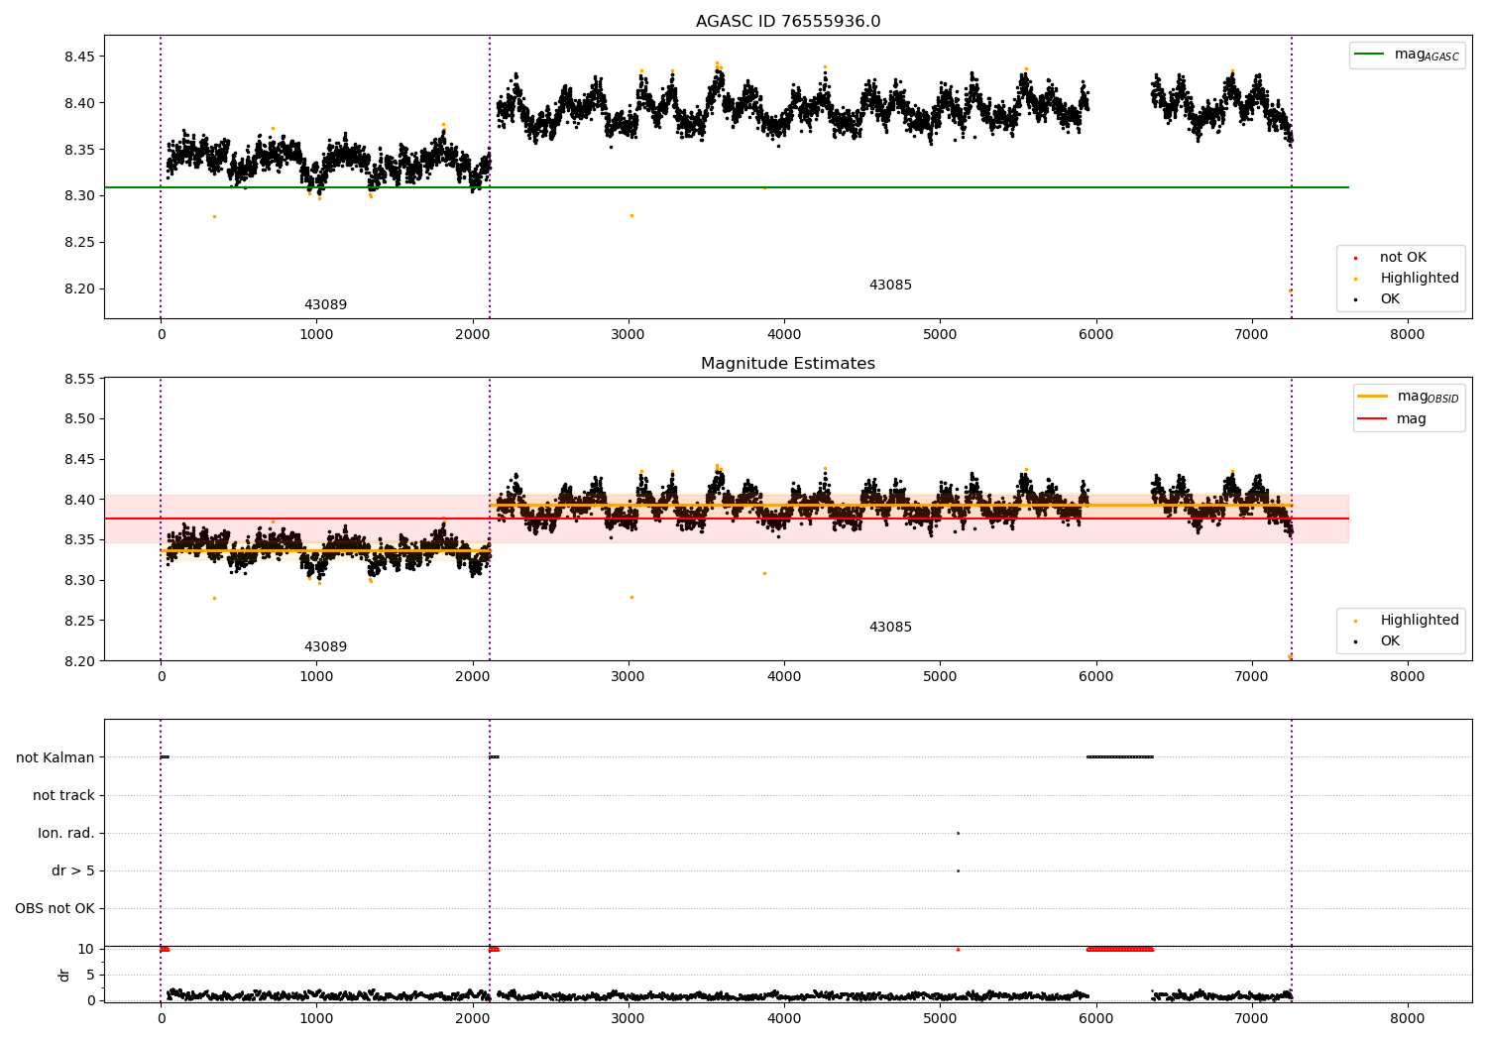Click 8.35 tick label in Magnitude Estimates plot
This screenshot has width=1487, height=1041.
click(79, 540)
